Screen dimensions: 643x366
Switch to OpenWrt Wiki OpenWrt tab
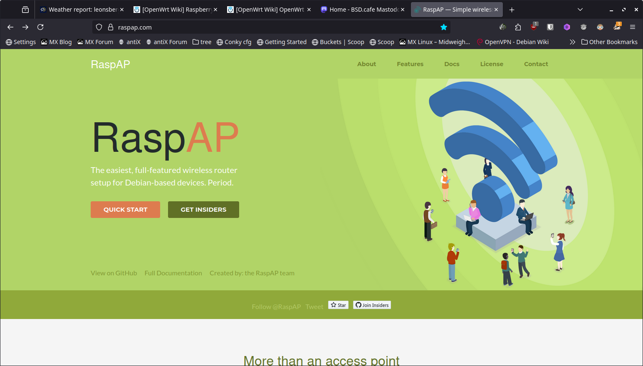coord(270,10)
